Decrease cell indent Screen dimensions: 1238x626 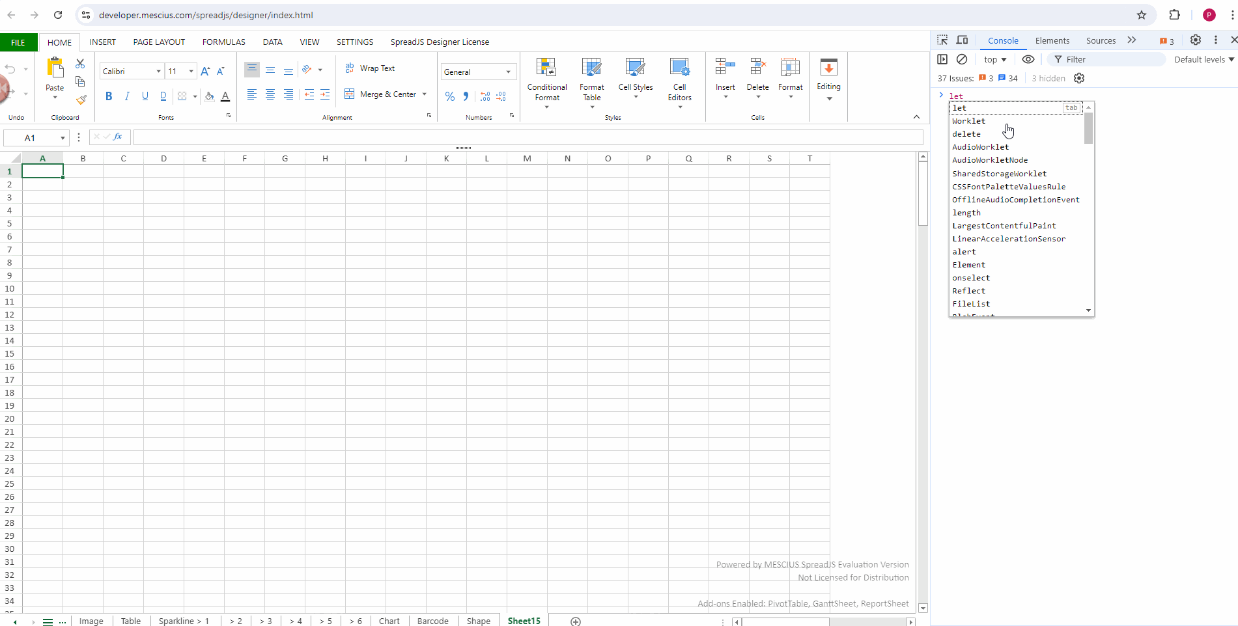[309, 95]
